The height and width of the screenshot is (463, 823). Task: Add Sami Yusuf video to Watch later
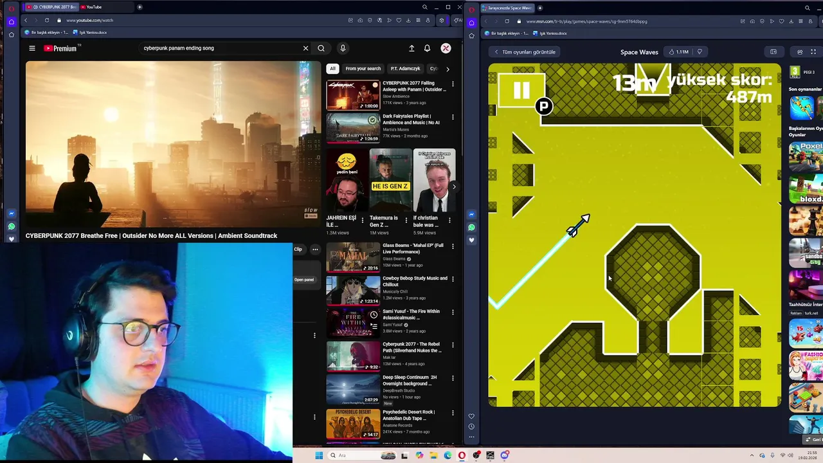tap(374, 315)
